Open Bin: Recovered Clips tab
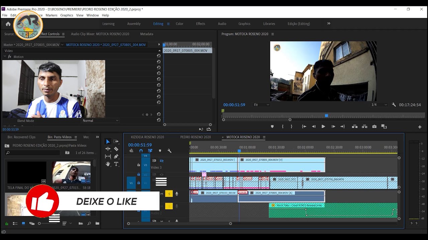The width and height of the screenshot is (428, 240). coord(21,137)
